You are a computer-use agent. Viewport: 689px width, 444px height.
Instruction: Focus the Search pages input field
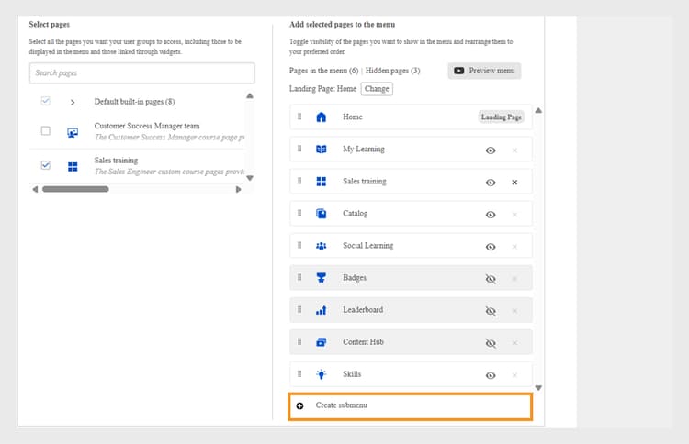pyautogui.click(x=141, y=73)
